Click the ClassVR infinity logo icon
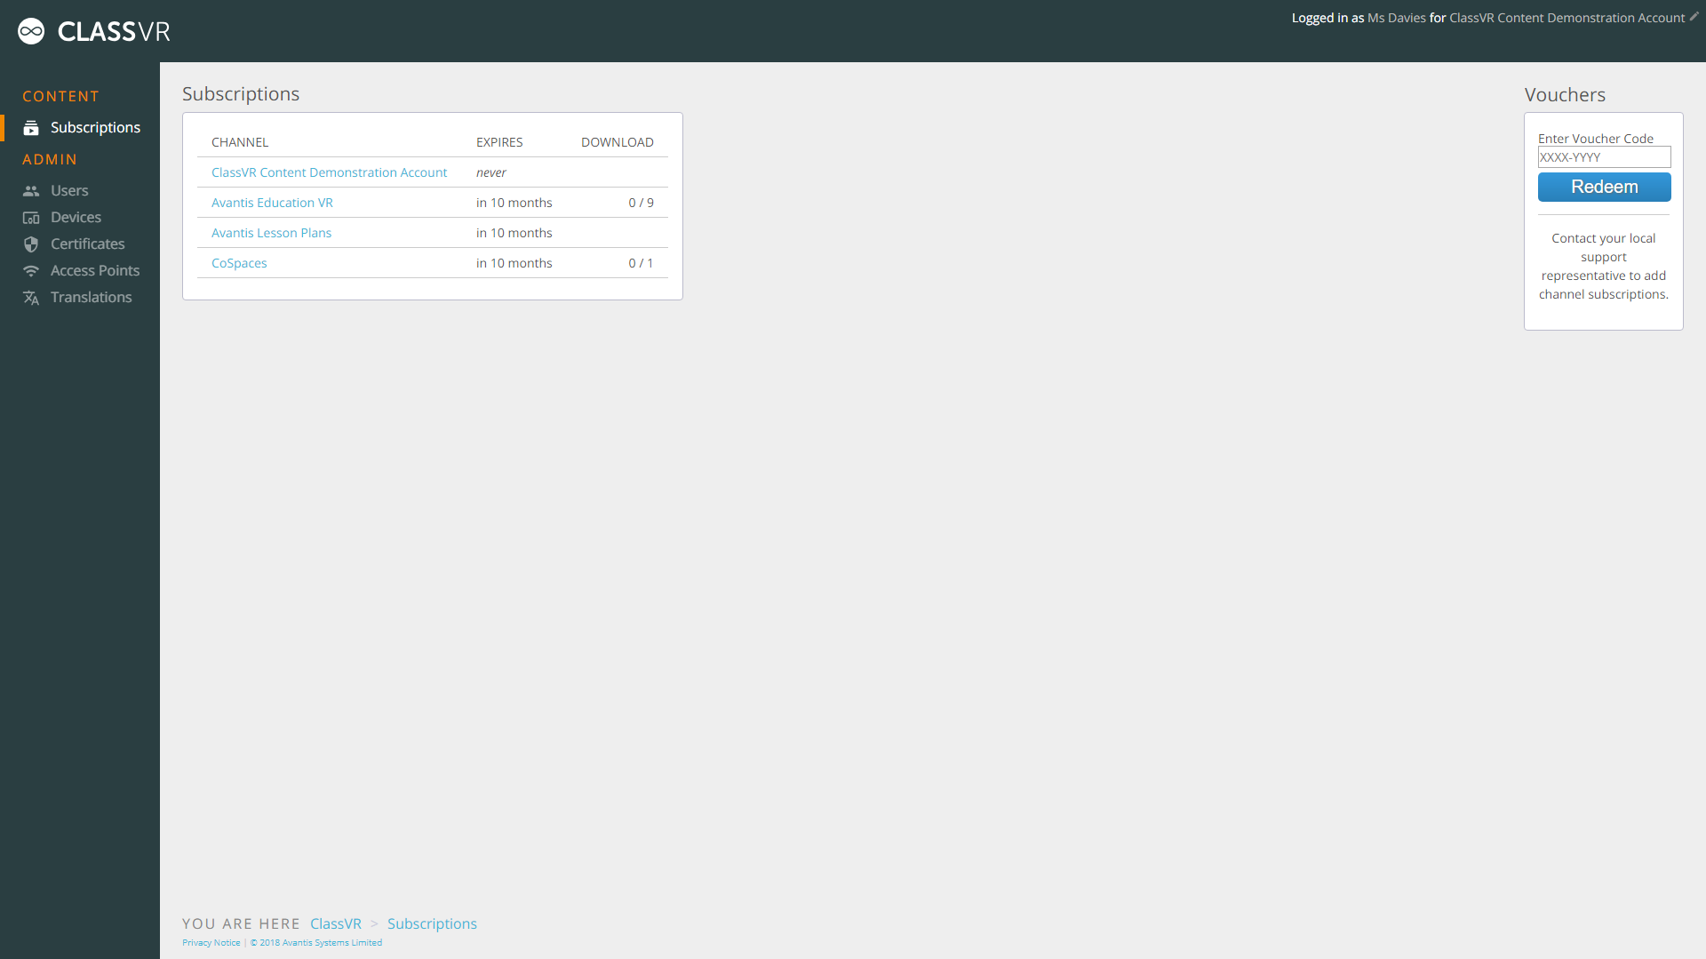The width and height of the screenshot is (1706, 959). pos(31,31)
